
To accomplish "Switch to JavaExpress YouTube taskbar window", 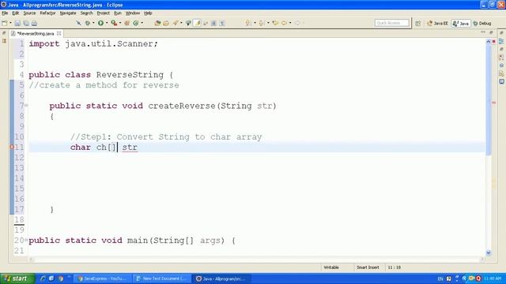I will [103, 278].
